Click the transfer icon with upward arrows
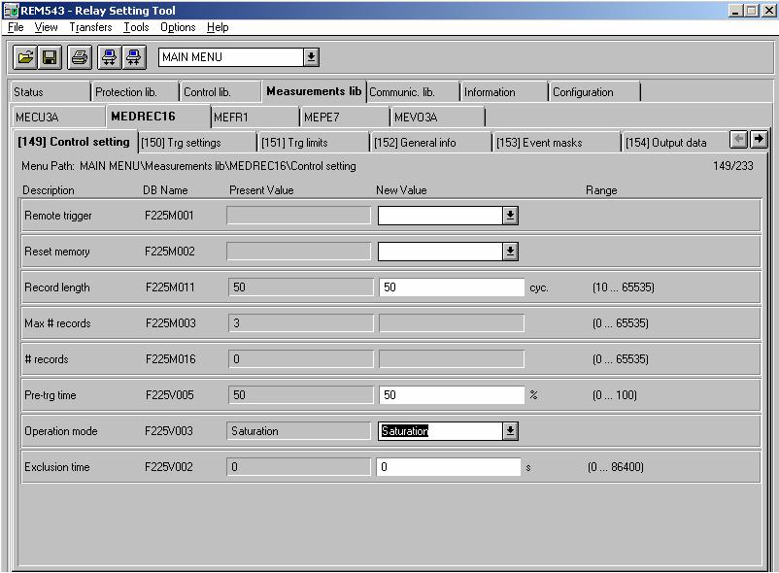The image size is (779, 573). [x=133, y=57]
